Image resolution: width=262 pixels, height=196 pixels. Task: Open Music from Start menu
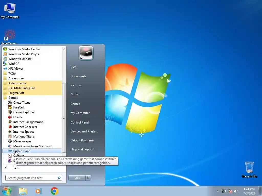(x=74, y=94)
